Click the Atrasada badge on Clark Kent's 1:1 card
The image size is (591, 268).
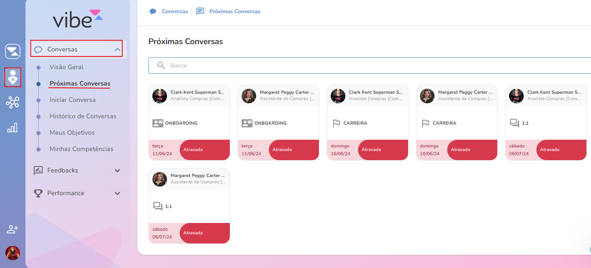pyautogui.click(x=561, y=150)
